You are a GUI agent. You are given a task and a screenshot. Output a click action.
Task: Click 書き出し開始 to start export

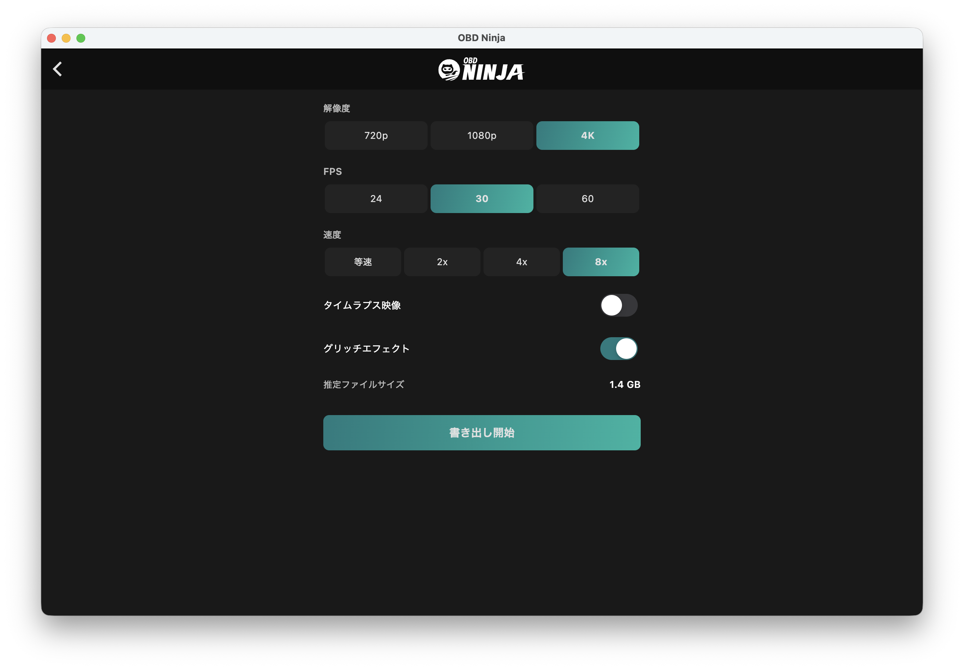click(x=482, y=432)
